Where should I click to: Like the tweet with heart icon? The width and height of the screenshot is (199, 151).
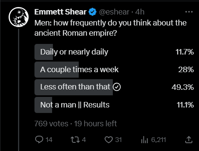(x=109, y=140)
